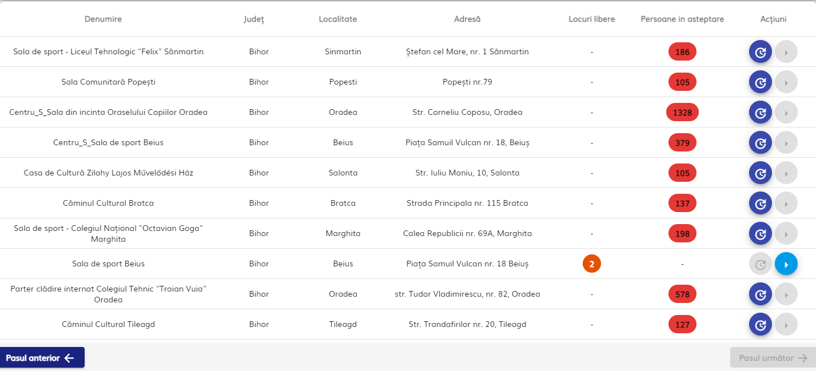Click the red 1328 waiting count badge
Screen dimensions: 816x371
click(682, 113)
